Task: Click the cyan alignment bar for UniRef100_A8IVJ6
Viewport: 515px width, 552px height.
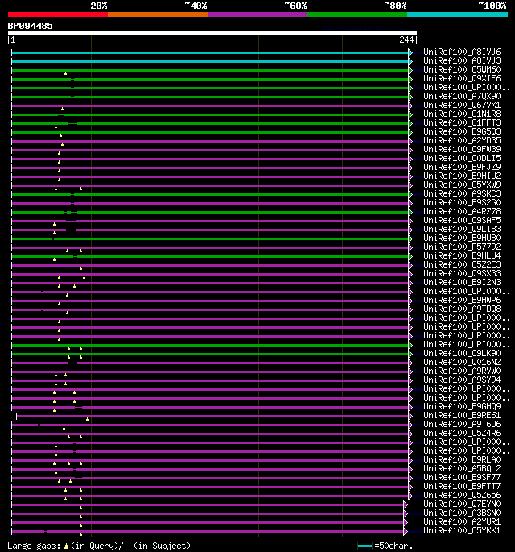Action: point(210,53)
